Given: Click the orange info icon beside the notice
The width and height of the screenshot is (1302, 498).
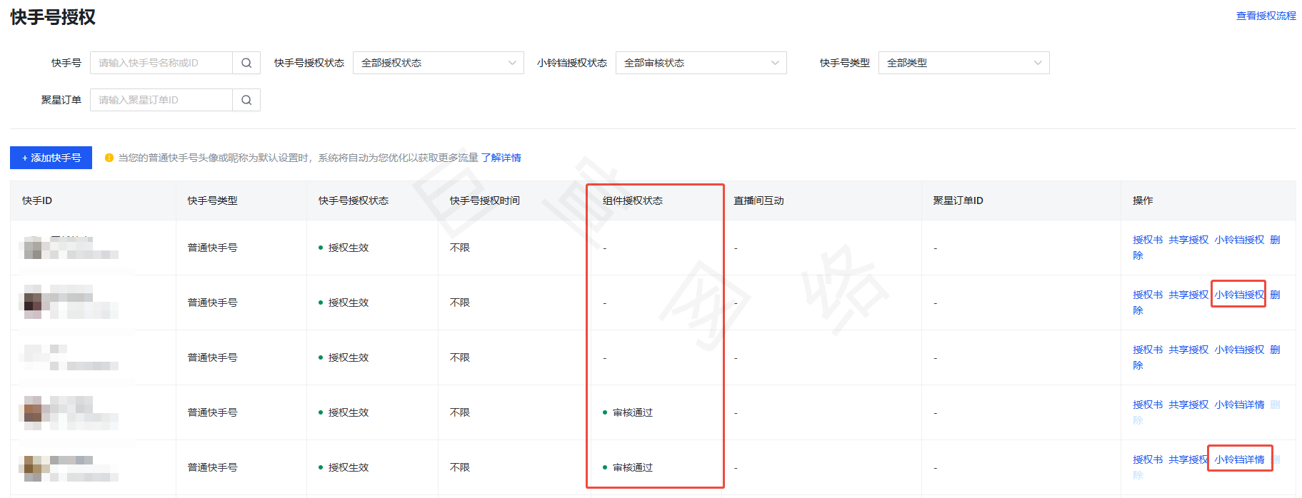Looking at the screenshot, I should (109, 158).
